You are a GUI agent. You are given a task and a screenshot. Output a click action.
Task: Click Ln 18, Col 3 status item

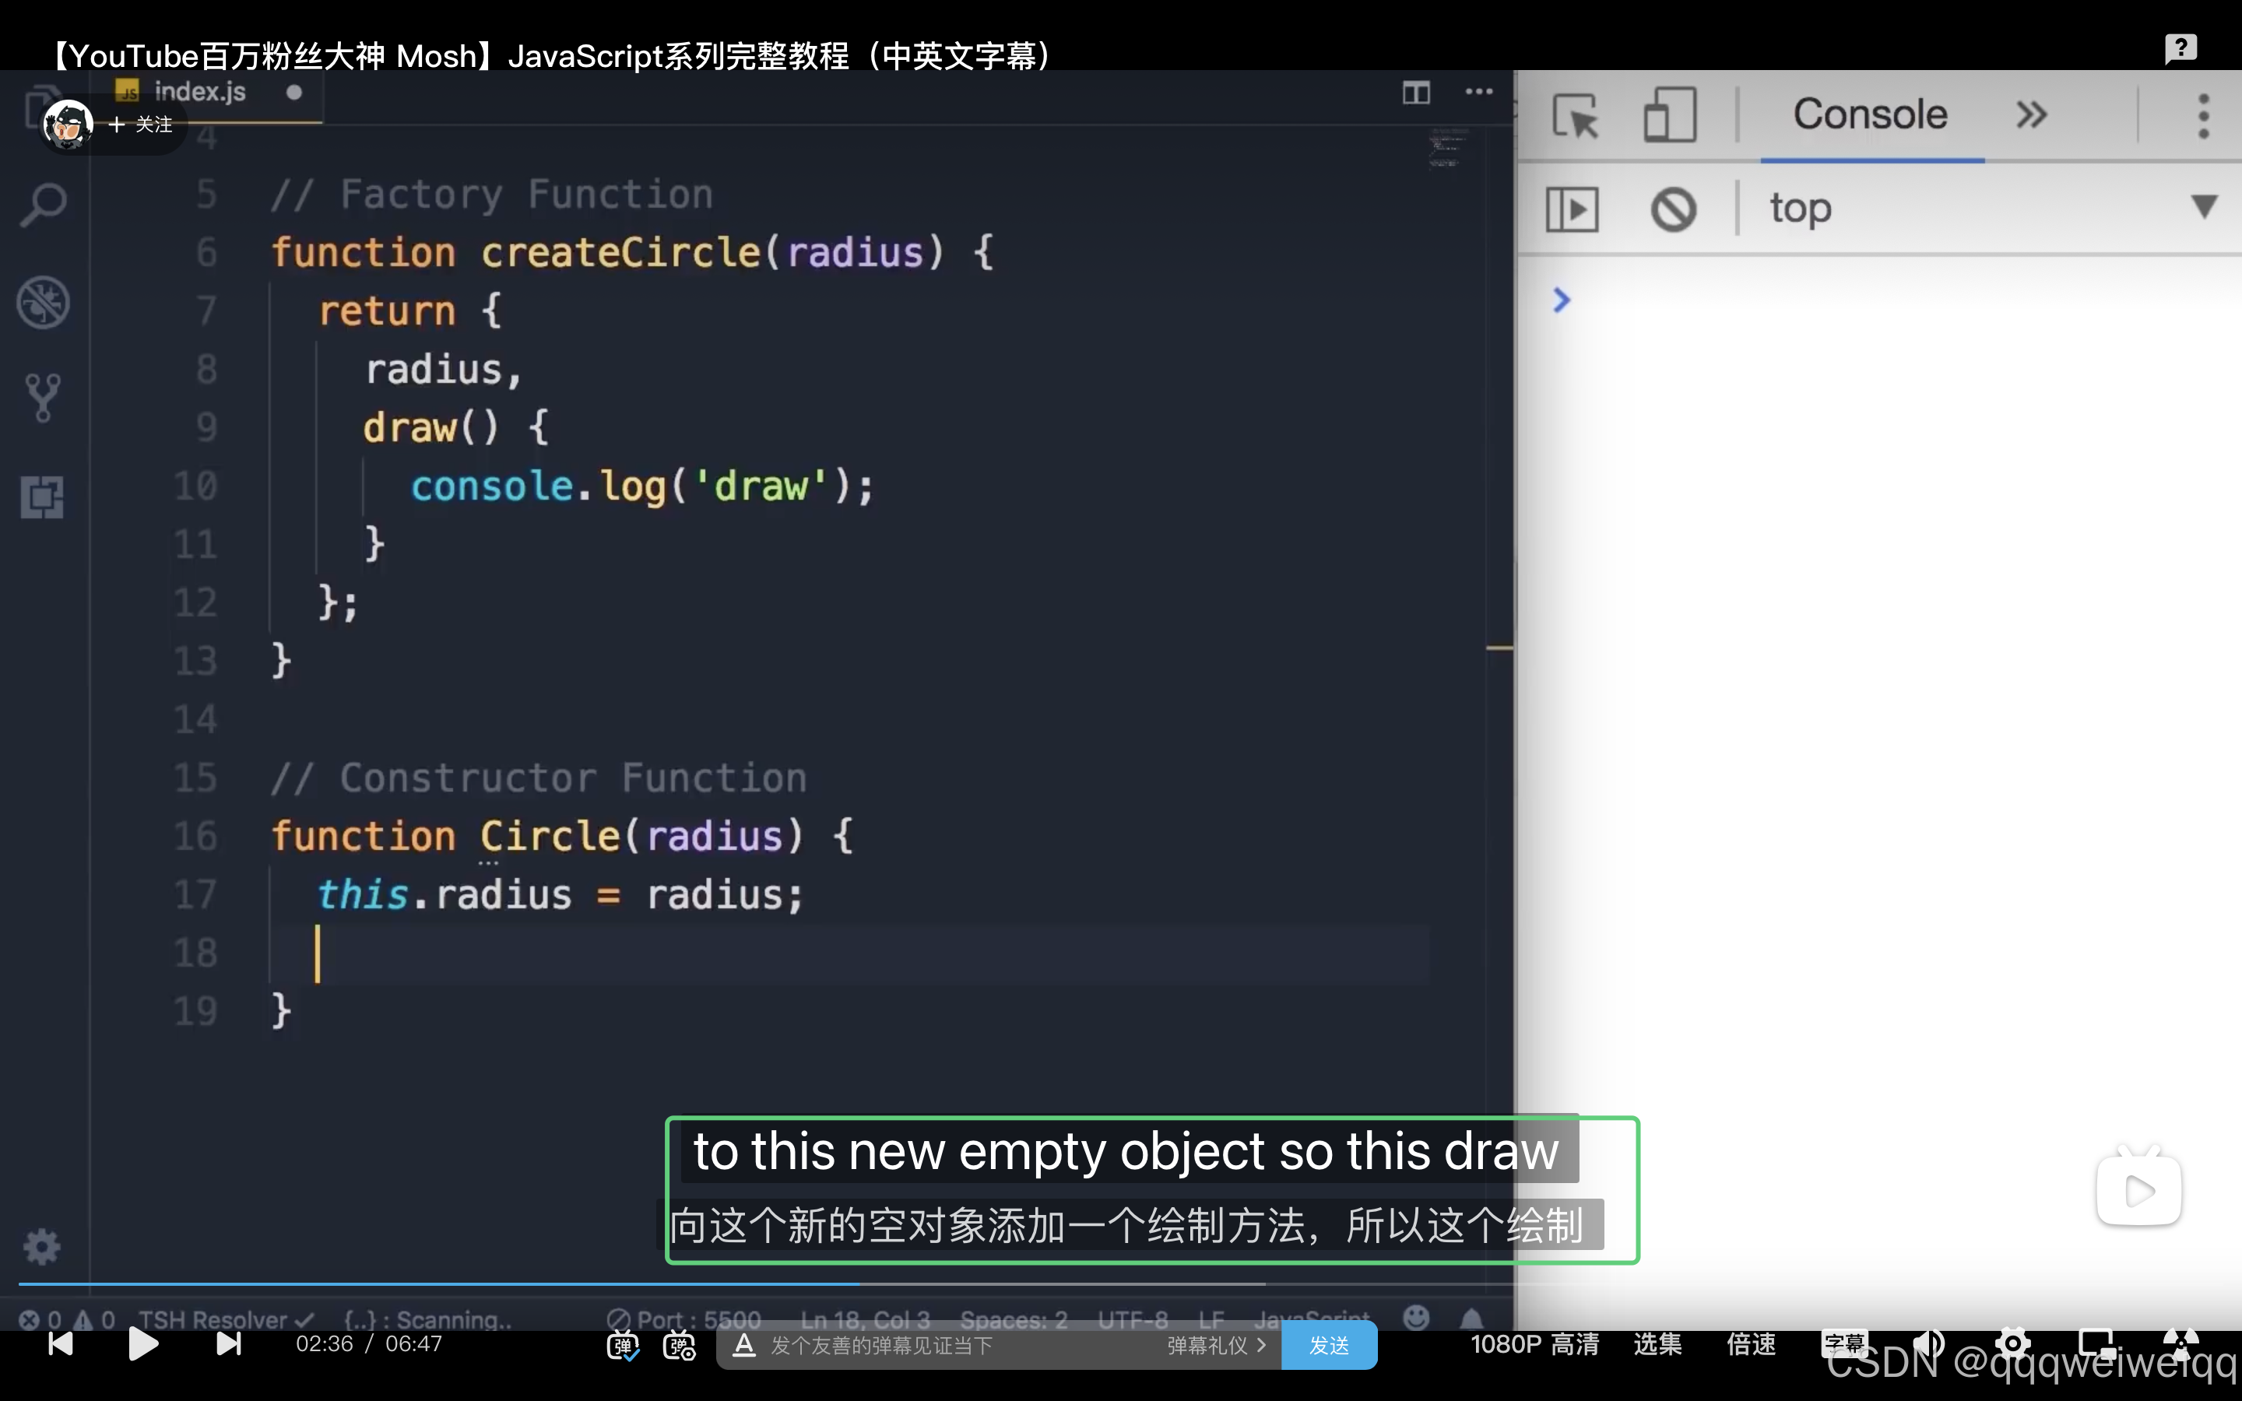[x=864, y=1318]
